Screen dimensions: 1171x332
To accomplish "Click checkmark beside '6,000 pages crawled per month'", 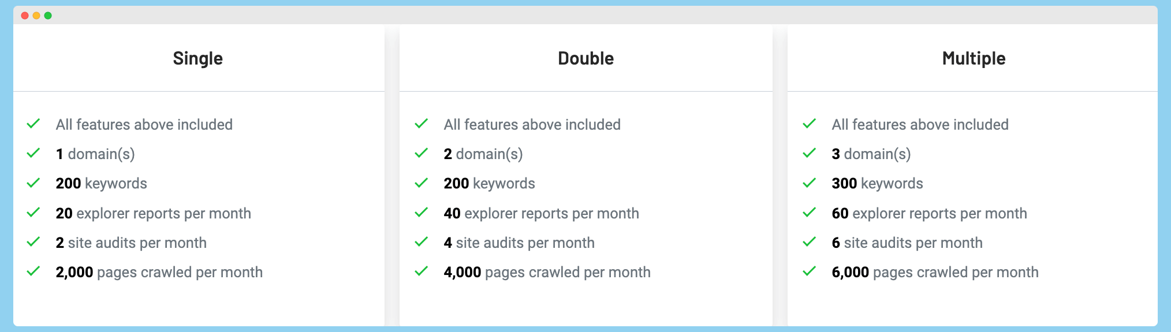I will [810, 271].
